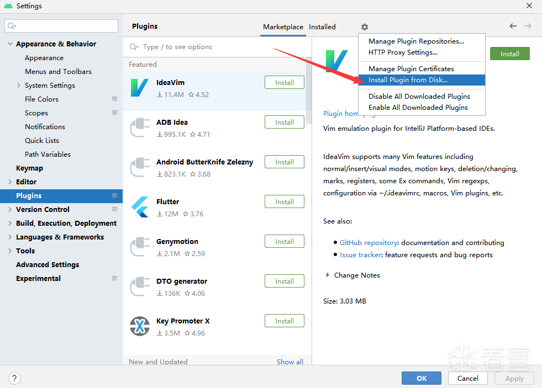Open Menus and Toolbars settings

tap(58, 71)
